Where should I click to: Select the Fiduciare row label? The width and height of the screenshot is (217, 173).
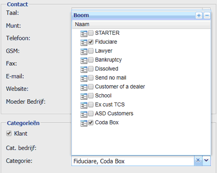point(106,42)
